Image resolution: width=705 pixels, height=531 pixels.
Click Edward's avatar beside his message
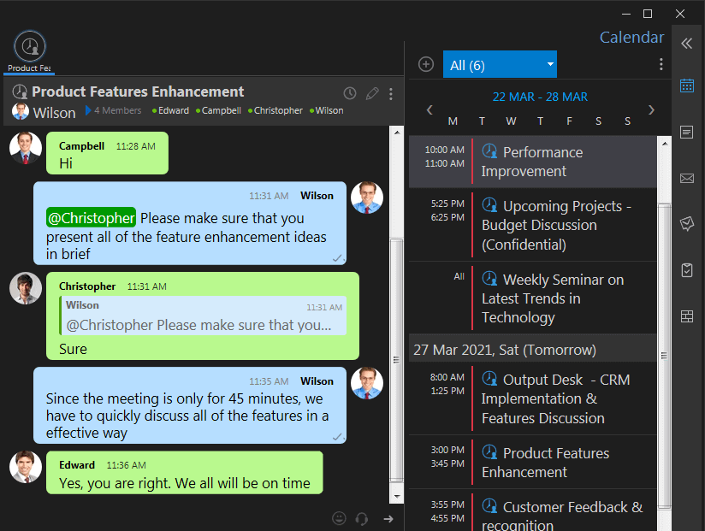26,467
